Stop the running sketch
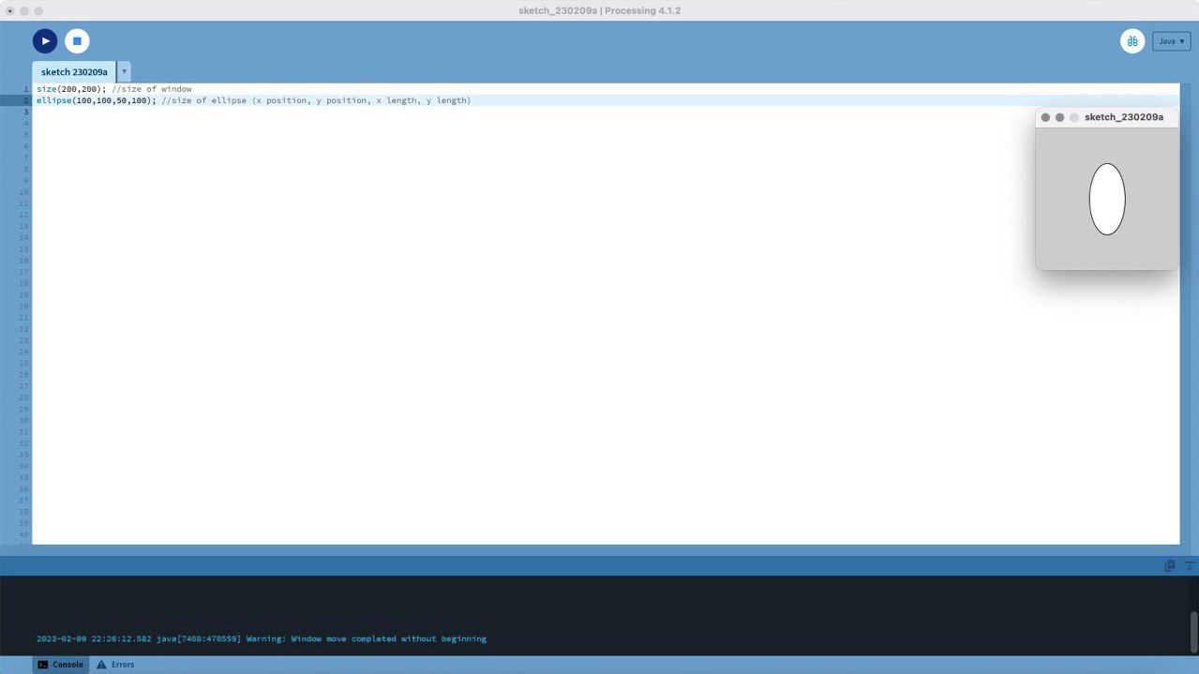 point(77,41)
